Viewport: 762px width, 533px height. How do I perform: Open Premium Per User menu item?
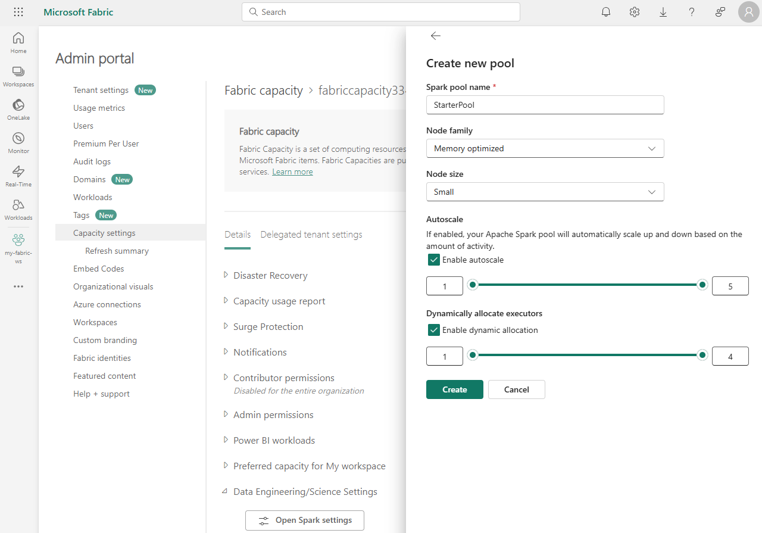(106, 144)
